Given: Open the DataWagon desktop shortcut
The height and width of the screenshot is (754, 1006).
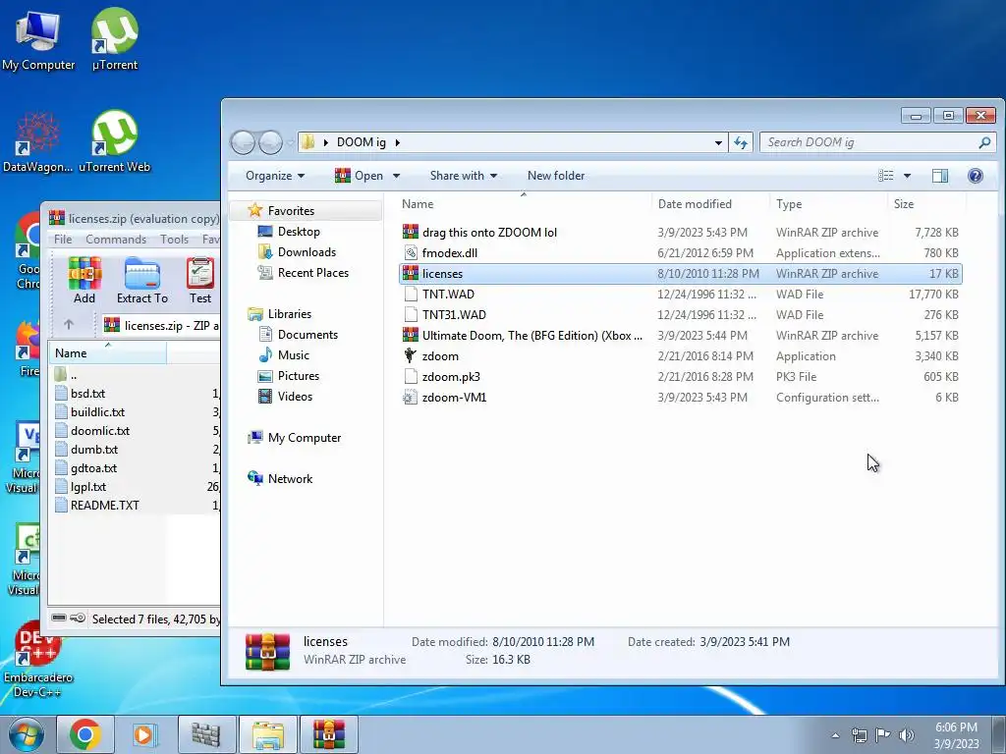Looking at the screenshot, I should pyautogui.click(x=38, y=142).
